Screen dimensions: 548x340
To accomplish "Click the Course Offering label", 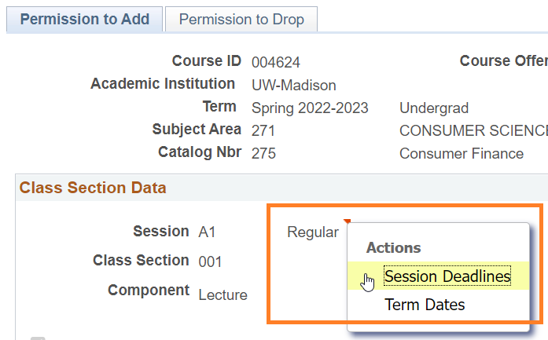I will click(x=503, y=61).
